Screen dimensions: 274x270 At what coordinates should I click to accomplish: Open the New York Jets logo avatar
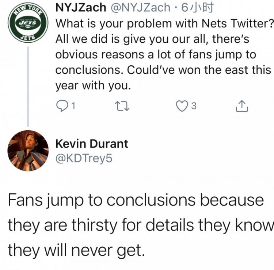[28, 23]
